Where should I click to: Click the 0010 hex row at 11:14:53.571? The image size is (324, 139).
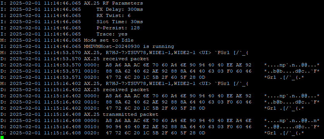(160, 71)
